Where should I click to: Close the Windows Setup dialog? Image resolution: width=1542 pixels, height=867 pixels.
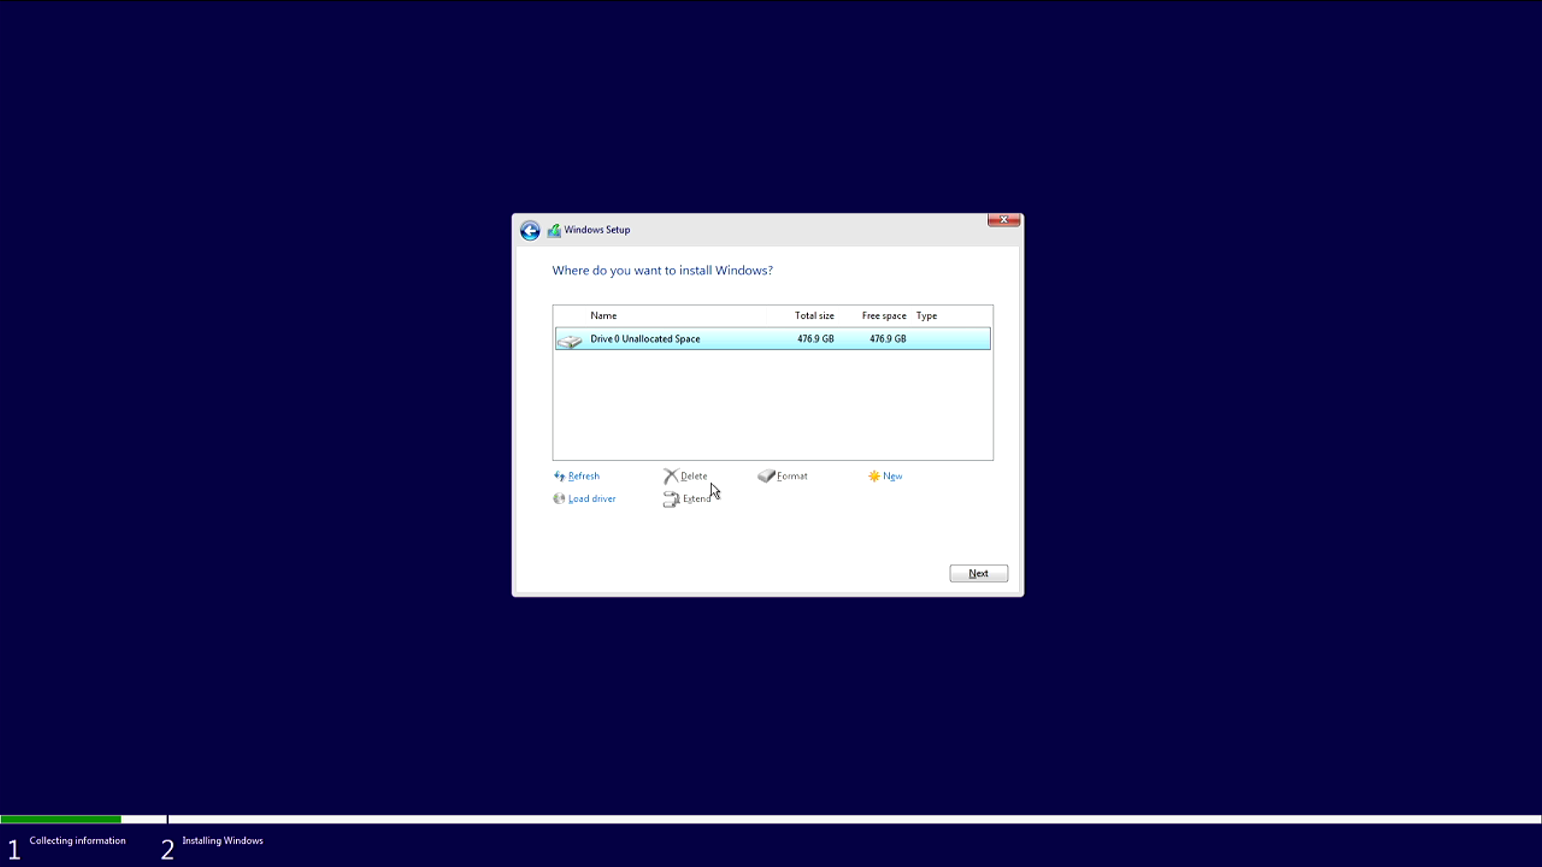(x=1003, y=220)
